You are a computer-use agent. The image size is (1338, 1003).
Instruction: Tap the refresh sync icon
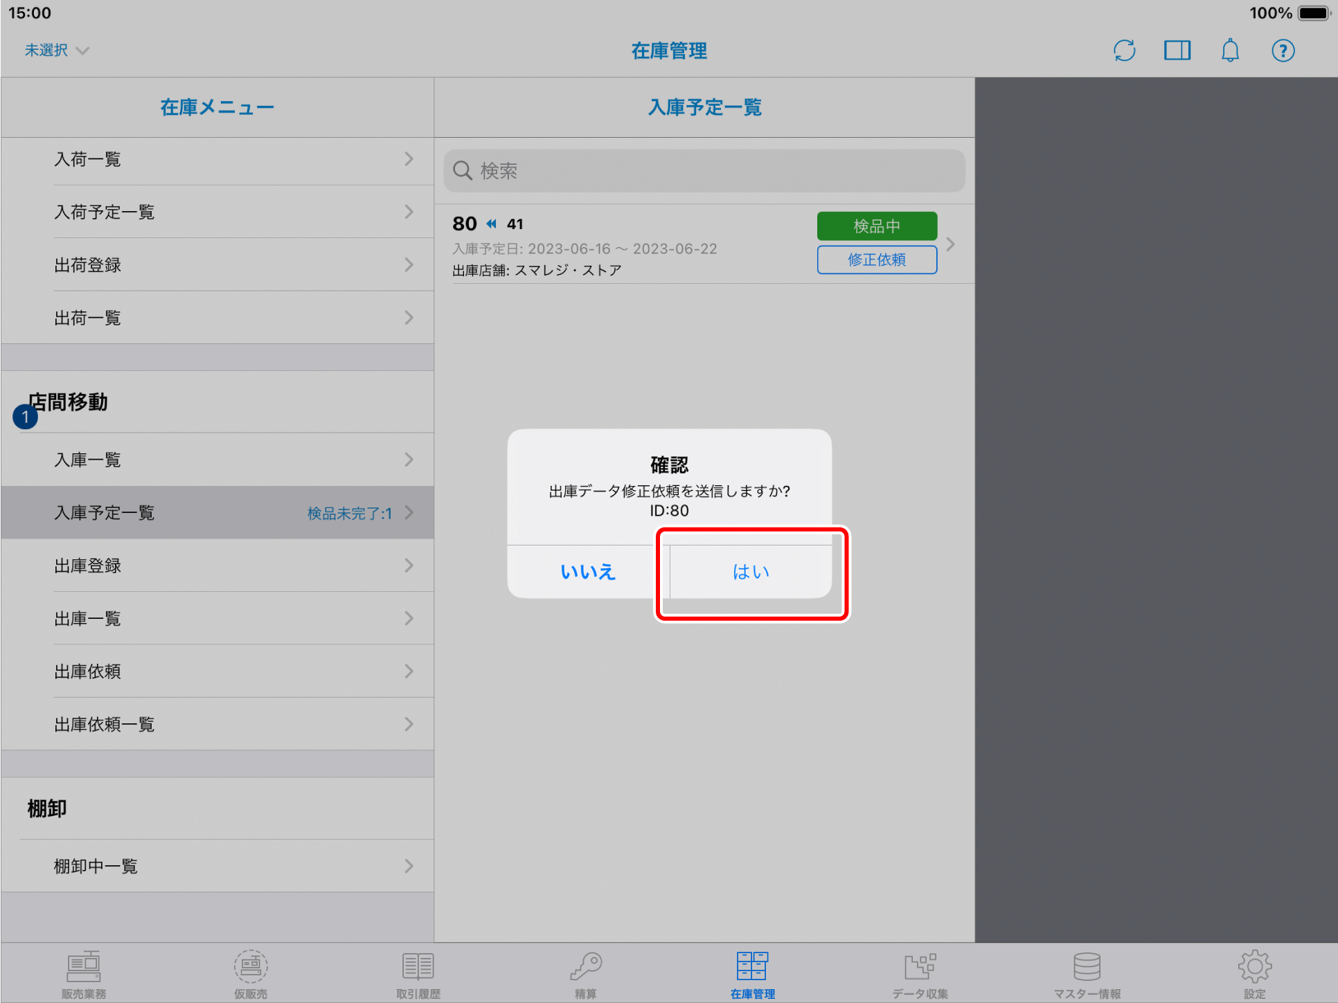[x=1124, y=51]
